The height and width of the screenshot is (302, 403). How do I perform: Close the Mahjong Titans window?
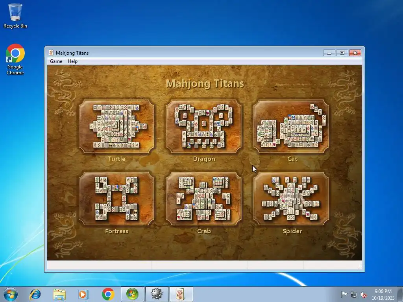point(355,53)
